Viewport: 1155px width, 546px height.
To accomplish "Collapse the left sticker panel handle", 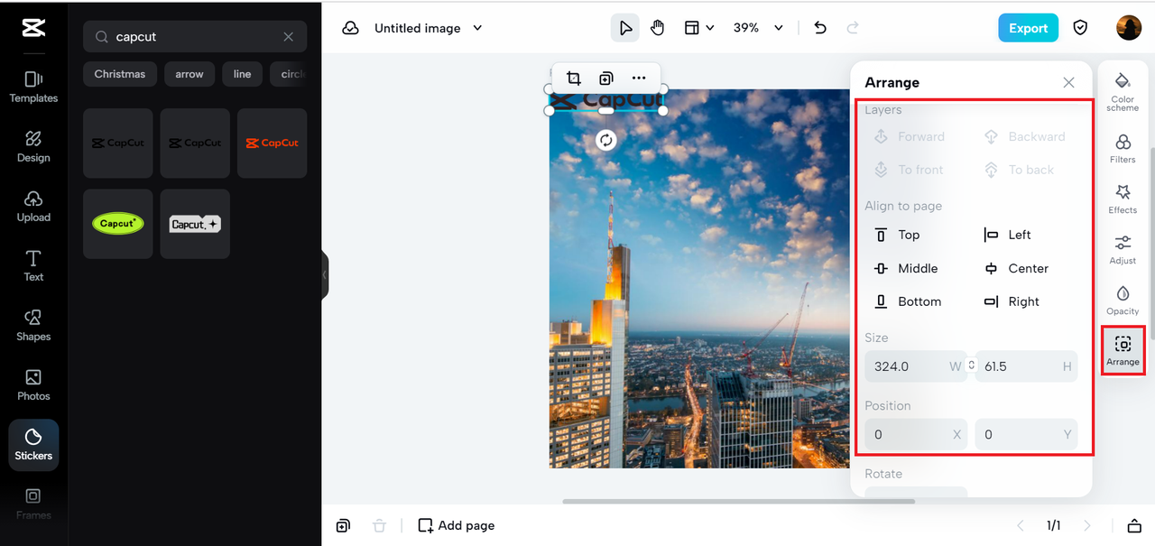I will (x=324, y=274).
